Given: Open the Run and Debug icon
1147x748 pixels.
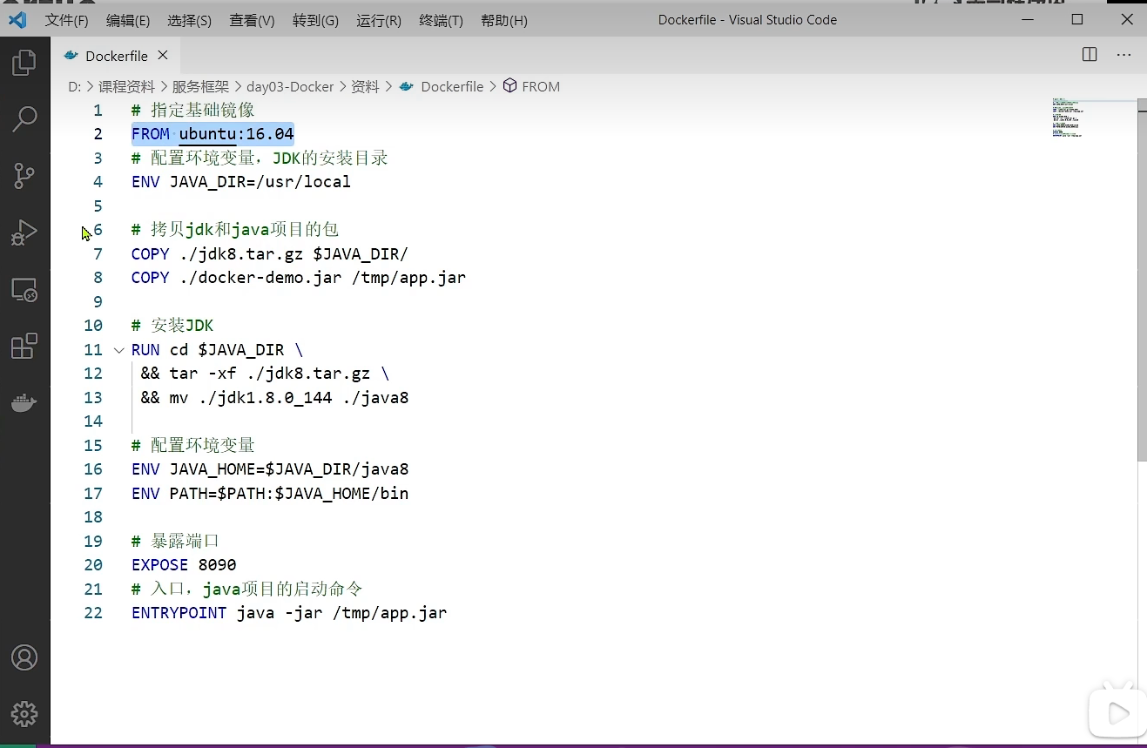Looking at the screenshot, I should coord(25,232).
